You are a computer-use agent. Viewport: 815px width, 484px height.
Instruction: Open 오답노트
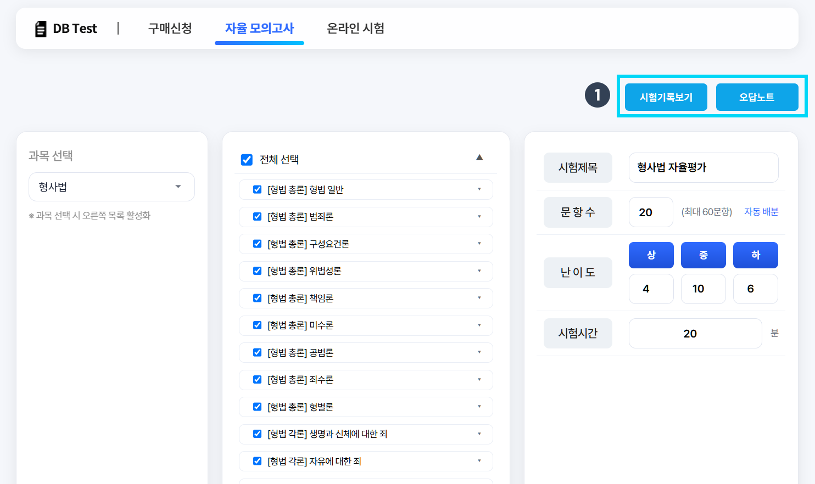tap(757, 97)
